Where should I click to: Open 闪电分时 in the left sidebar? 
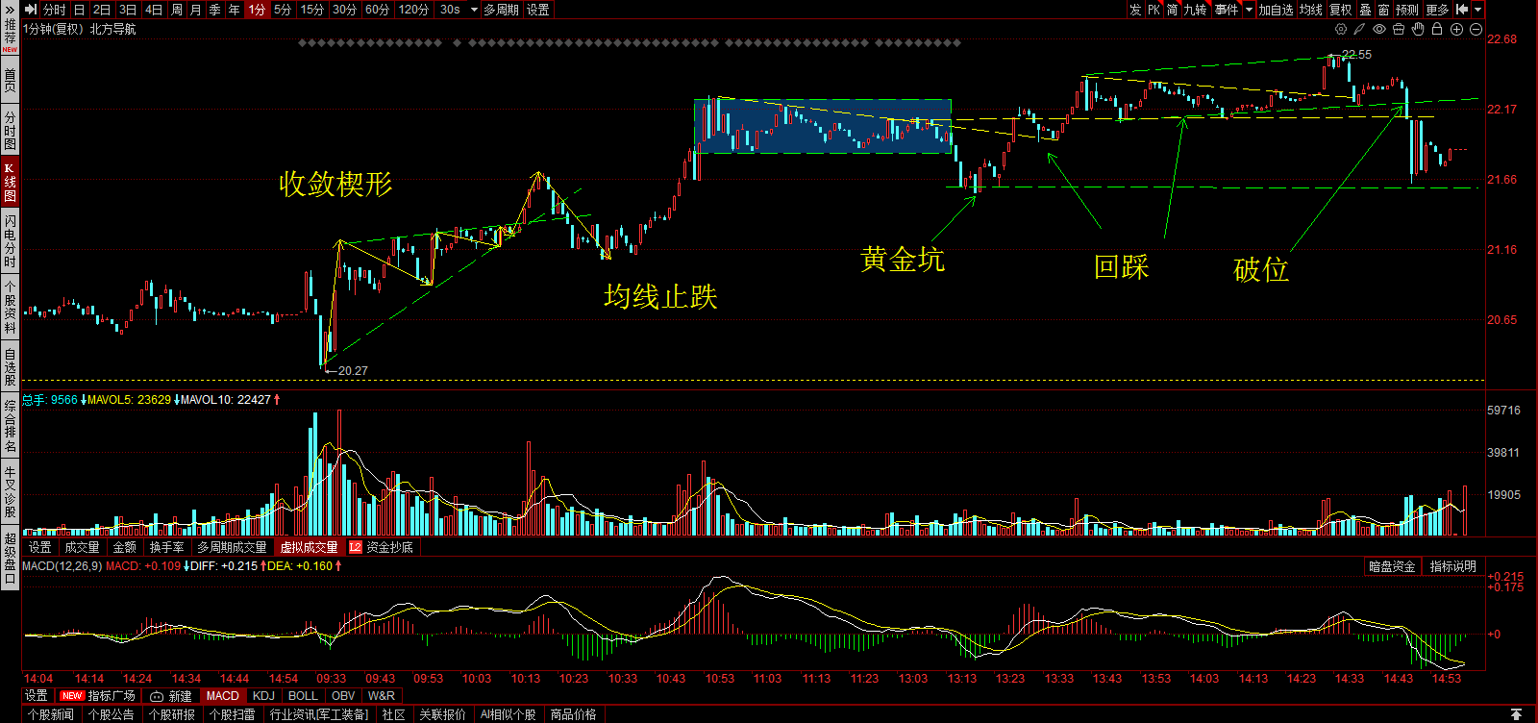click(10, 240)
